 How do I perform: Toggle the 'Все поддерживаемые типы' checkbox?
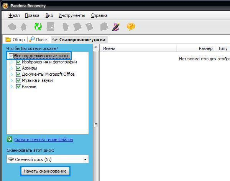11,56
